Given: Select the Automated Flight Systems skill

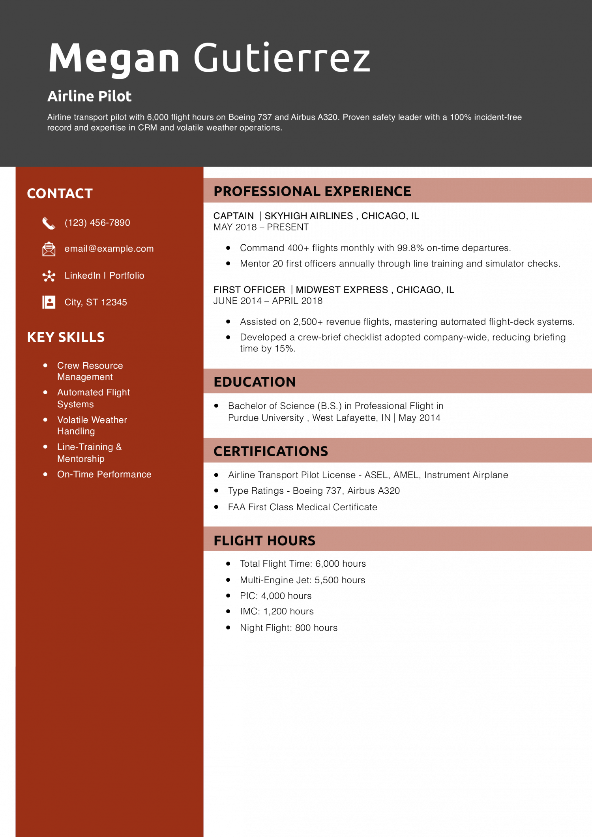Looking at the screenshot, I should [x=94, y=398].
